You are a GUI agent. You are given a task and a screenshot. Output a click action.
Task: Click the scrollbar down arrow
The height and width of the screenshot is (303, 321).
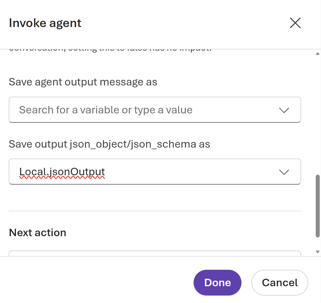pyautogui.click(x=318, y=252)
